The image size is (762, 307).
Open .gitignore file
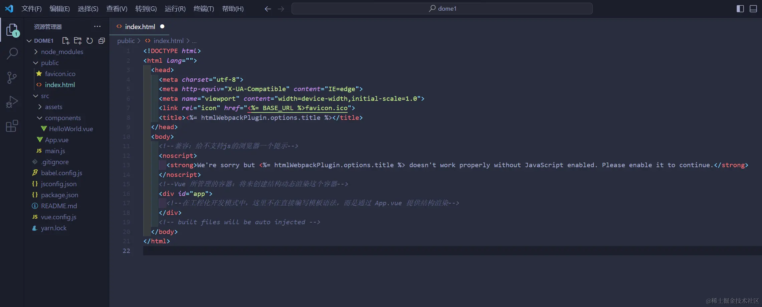(x=55, y=162)
